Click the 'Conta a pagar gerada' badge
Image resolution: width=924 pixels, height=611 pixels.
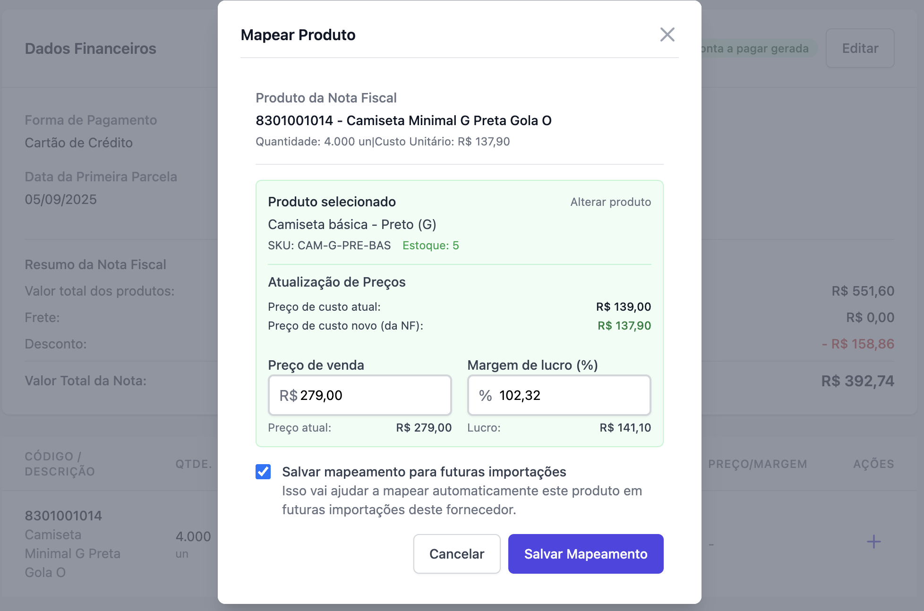pyautogui.click(x=756, y=49)
